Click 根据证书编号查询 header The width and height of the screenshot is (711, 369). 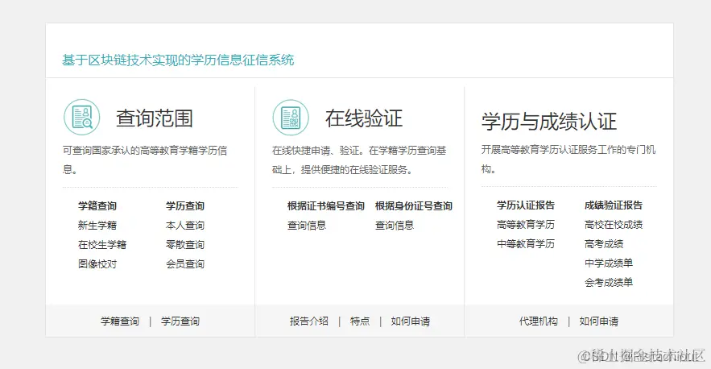[x=325, y=206]
